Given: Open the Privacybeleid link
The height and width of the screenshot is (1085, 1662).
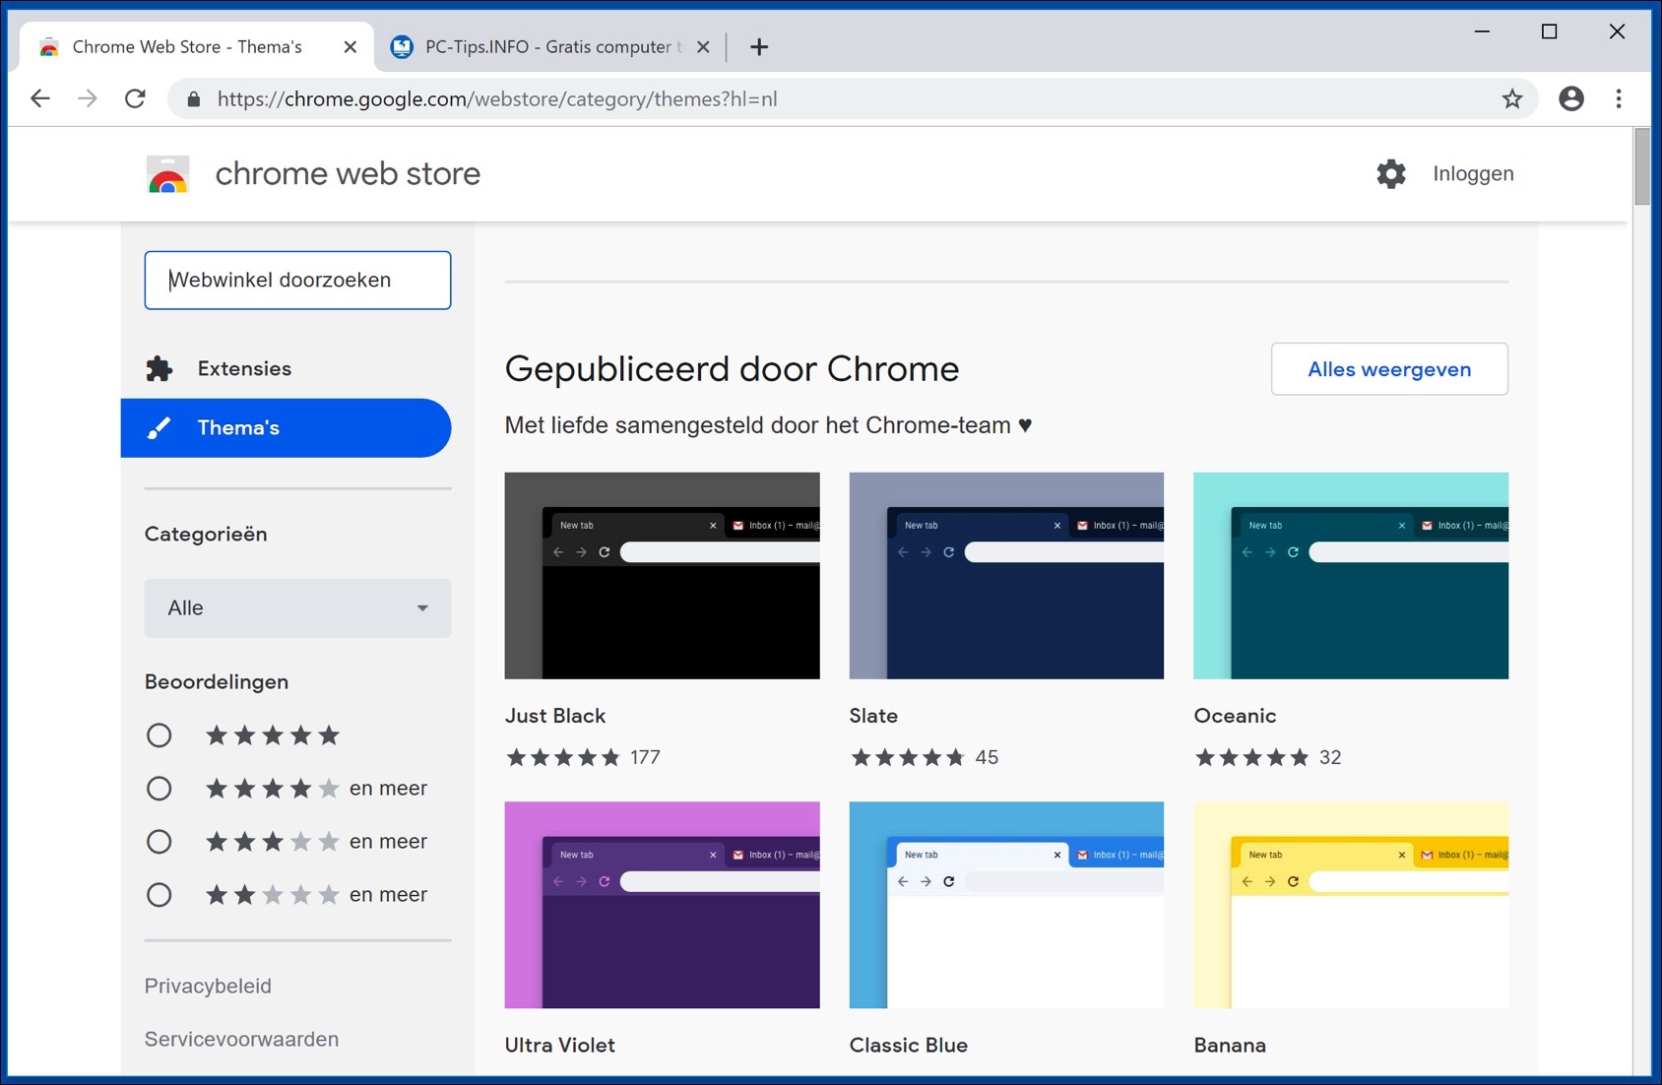Looking at the screenshot, I should tap(208, 986).
